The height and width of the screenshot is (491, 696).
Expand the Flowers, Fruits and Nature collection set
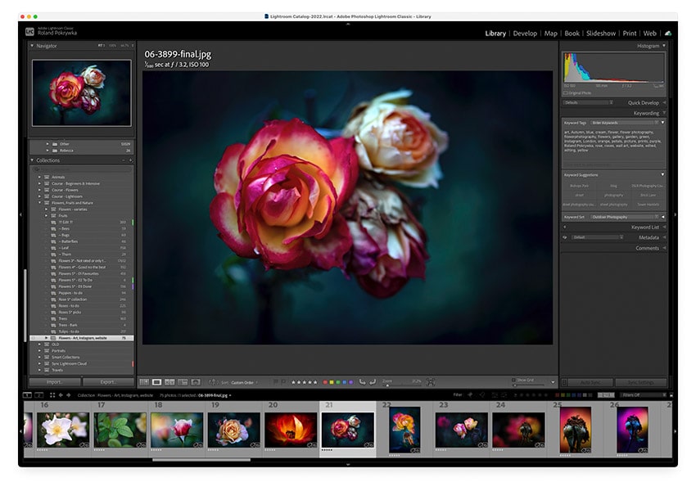[39, 202]
